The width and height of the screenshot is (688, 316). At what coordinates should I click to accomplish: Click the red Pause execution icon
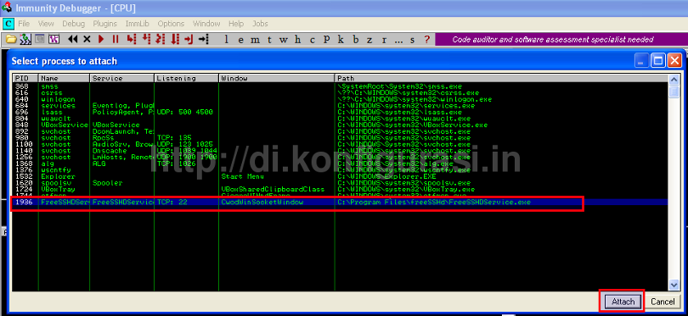(x=116, y=39)
